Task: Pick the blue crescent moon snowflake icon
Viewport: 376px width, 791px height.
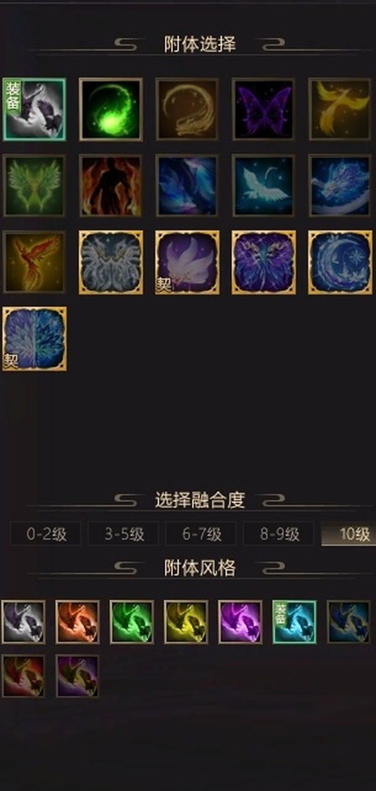Action: (x=340, y=262)
